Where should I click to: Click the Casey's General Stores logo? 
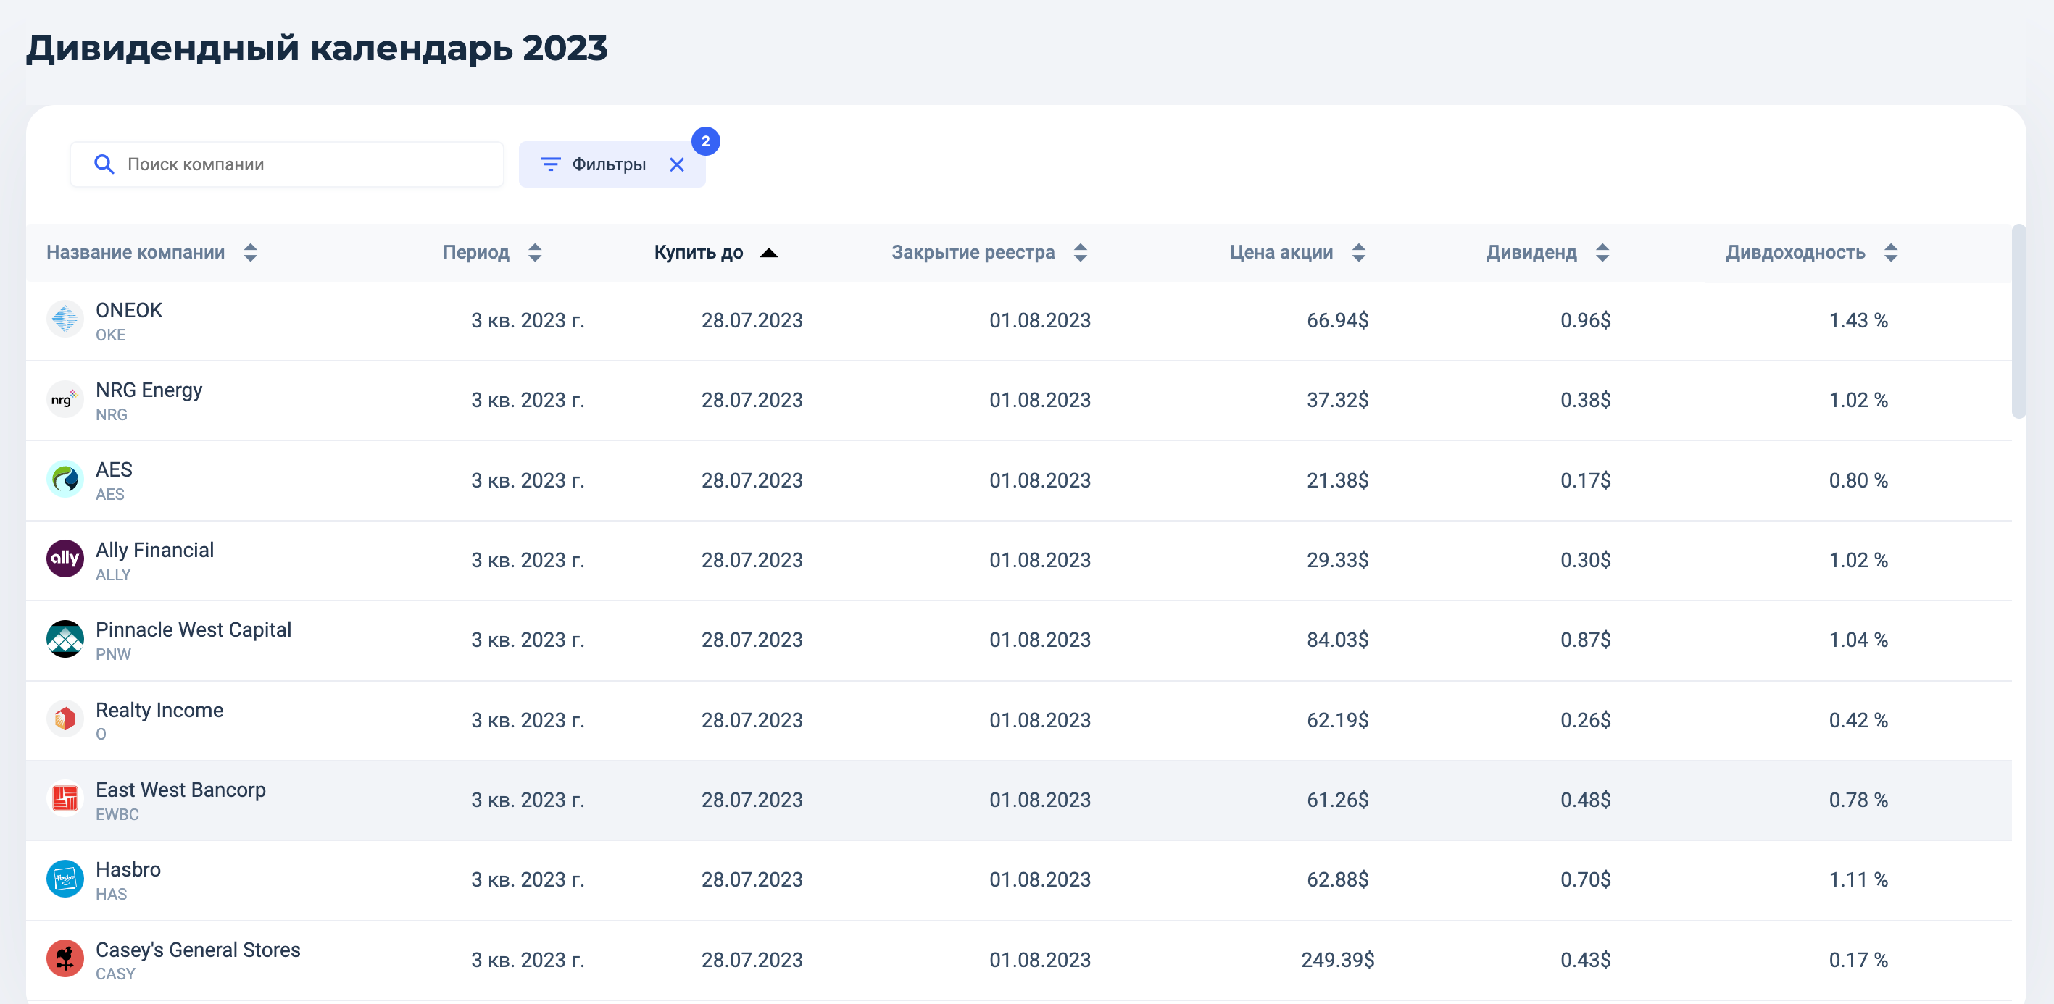click(x=65, y=958)
